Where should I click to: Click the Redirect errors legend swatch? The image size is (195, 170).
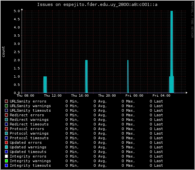coord(6,115)
